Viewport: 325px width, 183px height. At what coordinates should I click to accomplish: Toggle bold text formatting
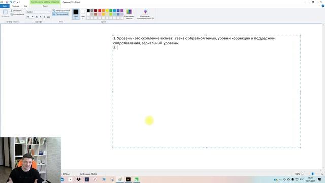point(37,17)
